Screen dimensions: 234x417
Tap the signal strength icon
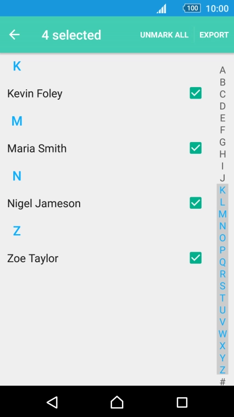coord(161,8)
